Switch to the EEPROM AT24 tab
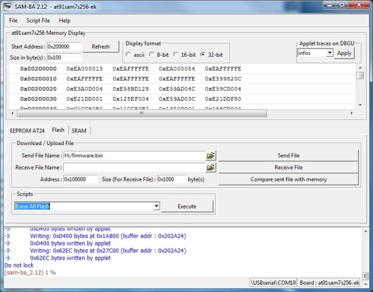 (27, 130)
